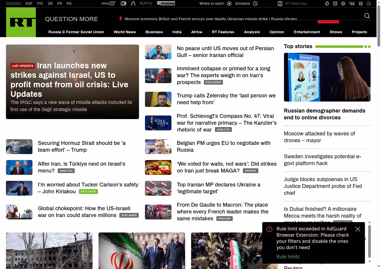Open RUPTLY link in top bar
The height and width of the screenshot is (269, 381).
(146, 4)
